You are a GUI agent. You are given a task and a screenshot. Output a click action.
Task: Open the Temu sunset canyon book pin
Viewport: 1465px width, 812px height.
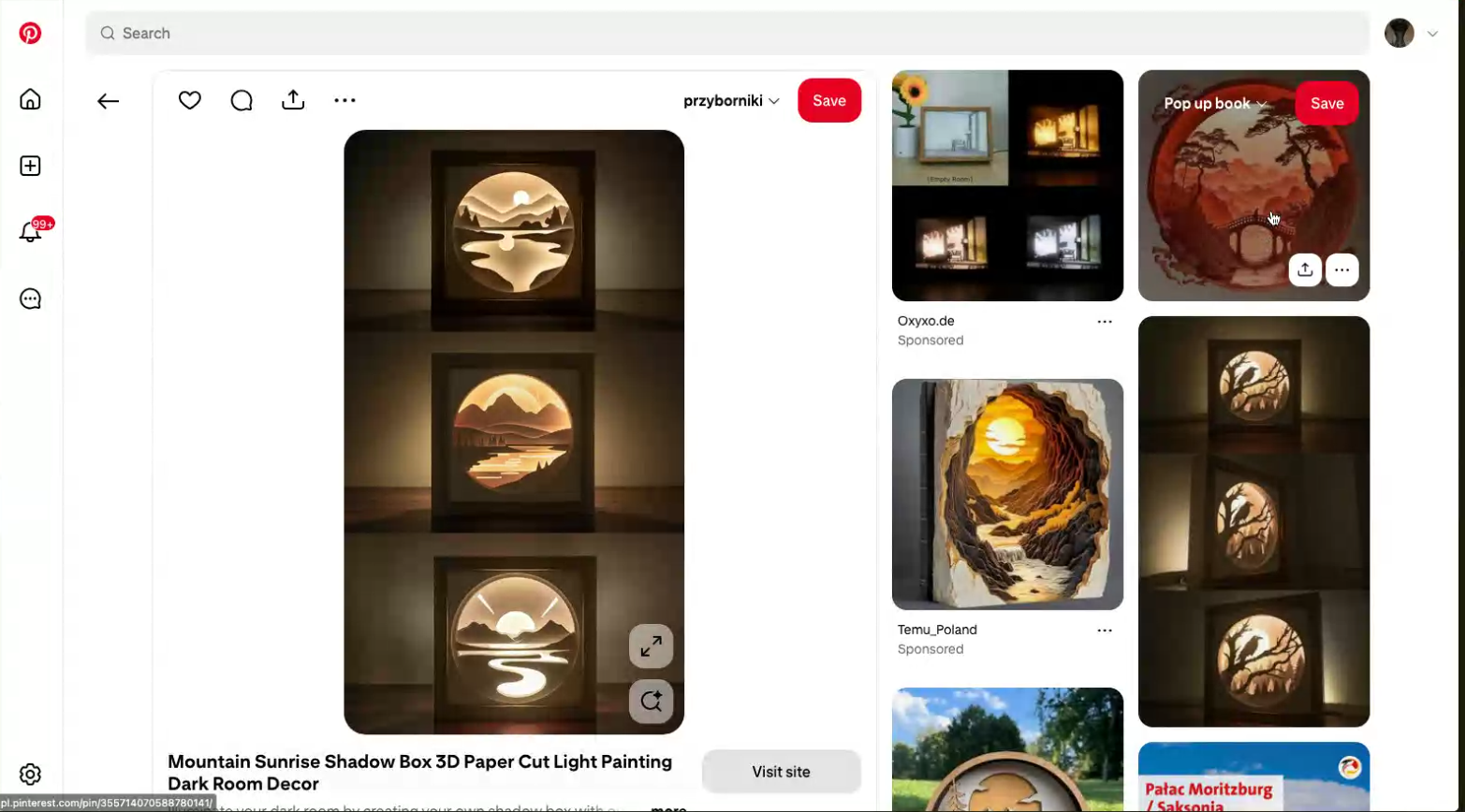pyautogui.click(x=1007, y=494)
